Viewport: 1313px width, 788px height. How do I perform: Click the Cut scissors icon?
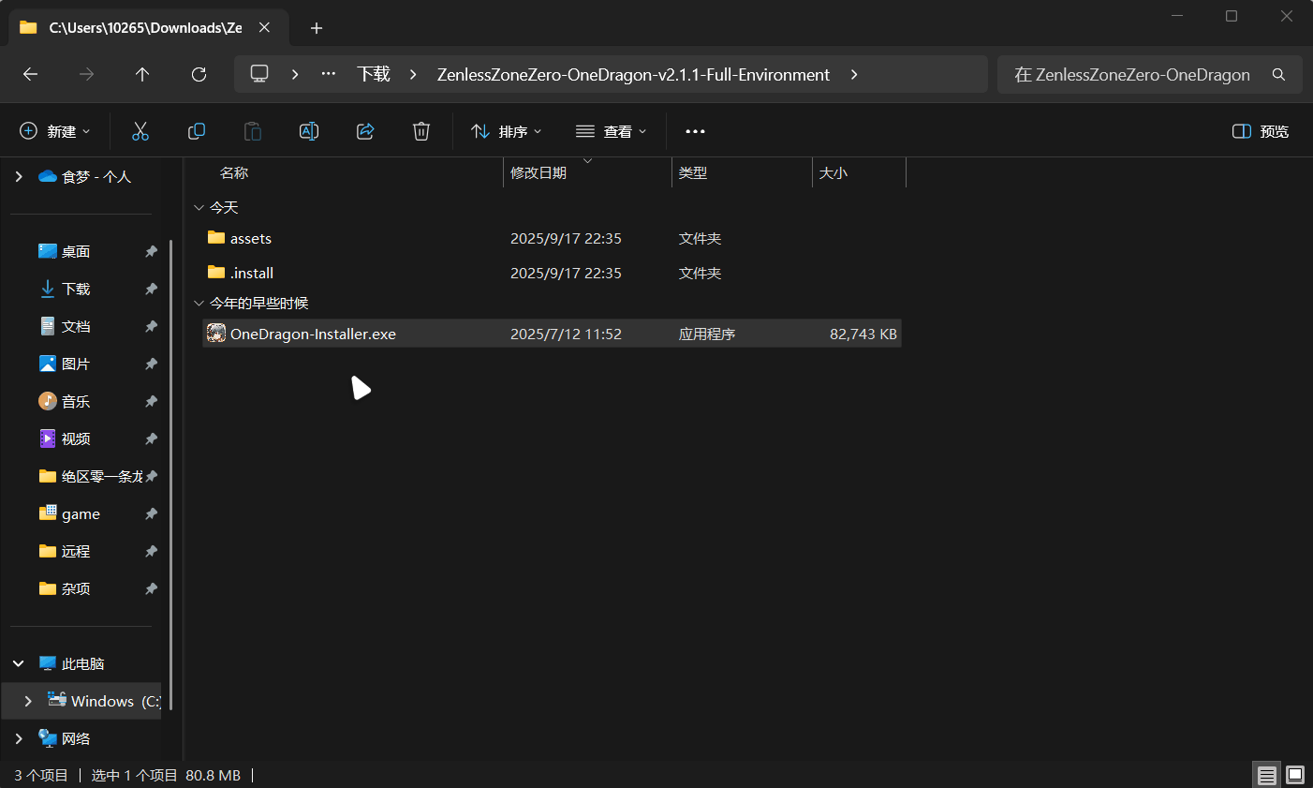140,131
